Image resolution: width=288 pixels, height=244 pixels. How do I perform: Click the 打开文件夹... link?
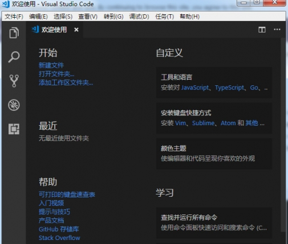(56, 74)
